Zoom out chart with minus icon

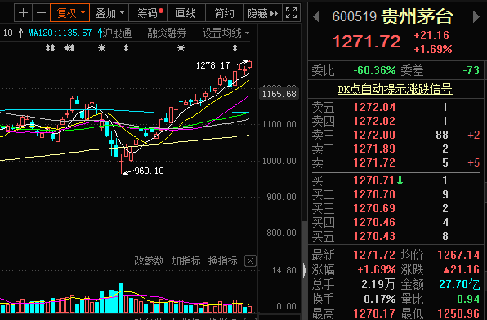(41, 13)
